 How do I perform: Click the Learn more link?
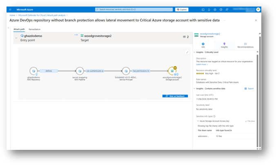202,65
